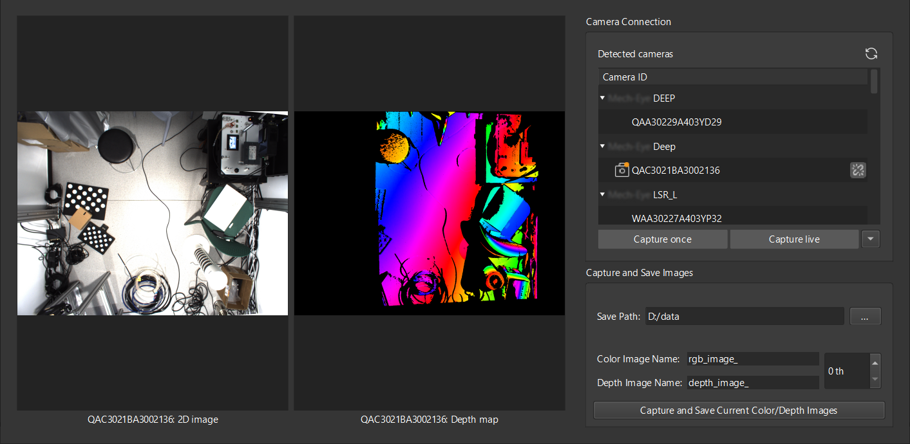Start Capture live
The height and width of the screenshot is (444, 910).
(x=793, y=239)
